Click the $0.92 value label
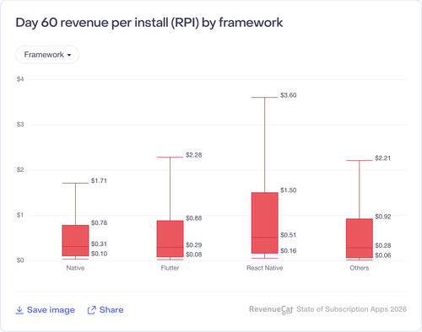422x332 pixels. (383, 217)
